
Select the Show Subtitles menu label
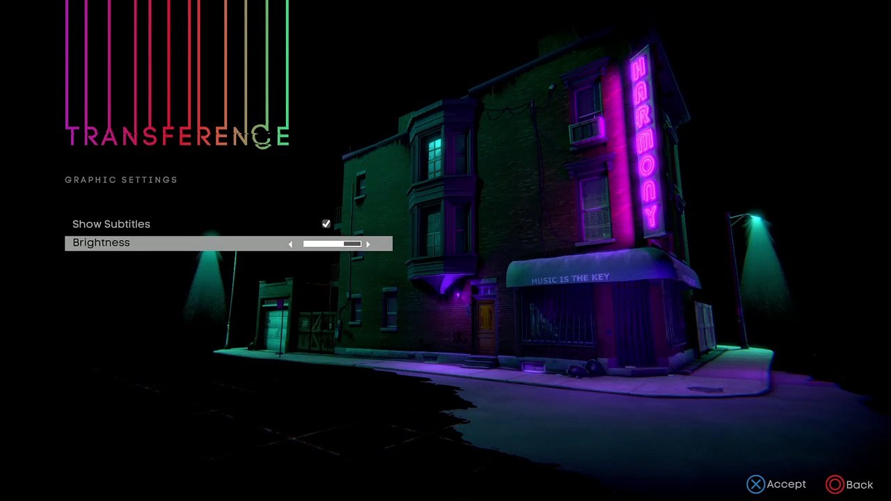[111, 224]
